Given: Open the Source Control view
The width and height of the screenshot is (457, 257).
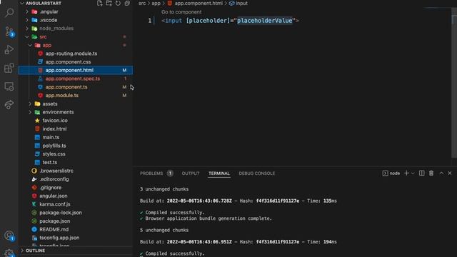Looking at the screenshot, I should (x=9, y=31).
